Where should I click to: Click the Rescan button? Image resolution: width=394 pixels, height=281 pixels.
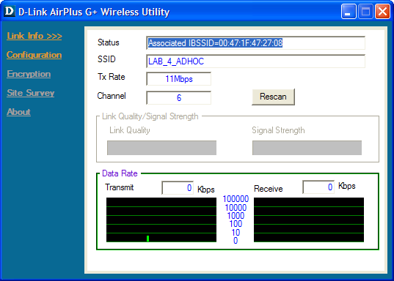pyautogui.click(x=273, y=97)
